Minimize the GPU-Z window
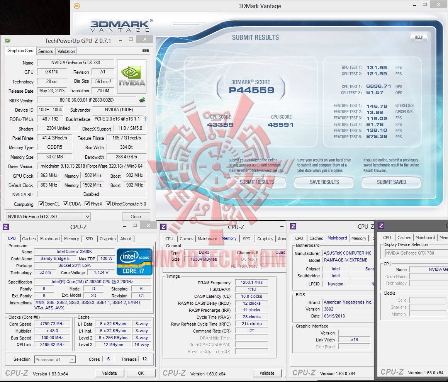Image resolution: width=448 pixels, height=382 pixels. click(120, 40)
